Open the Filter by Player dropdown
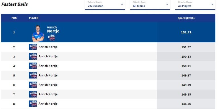The width and height of the screenshot is (219, 109). (x=195, y=5)
